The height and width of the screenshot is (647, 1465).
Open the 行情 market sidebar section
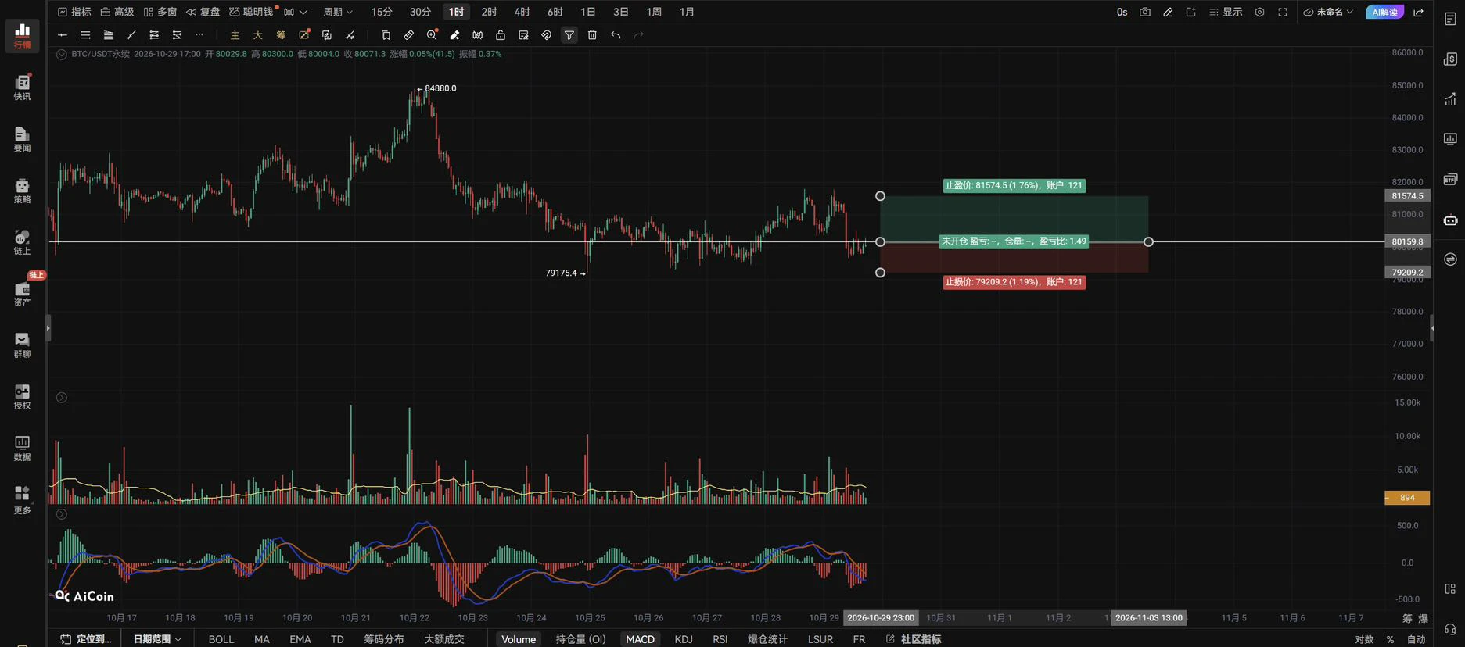click(x=22, y=36)
